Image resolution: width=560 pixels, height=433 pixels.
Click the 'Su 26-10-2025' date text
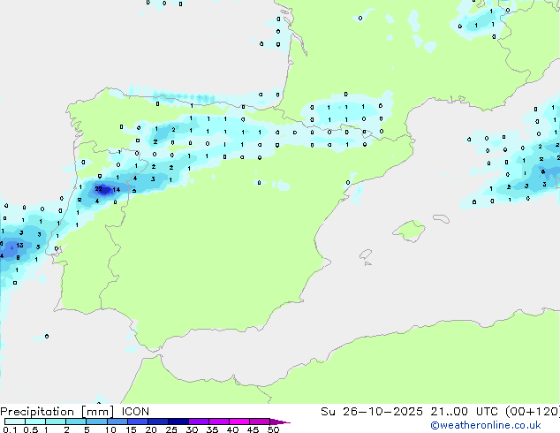372,412
